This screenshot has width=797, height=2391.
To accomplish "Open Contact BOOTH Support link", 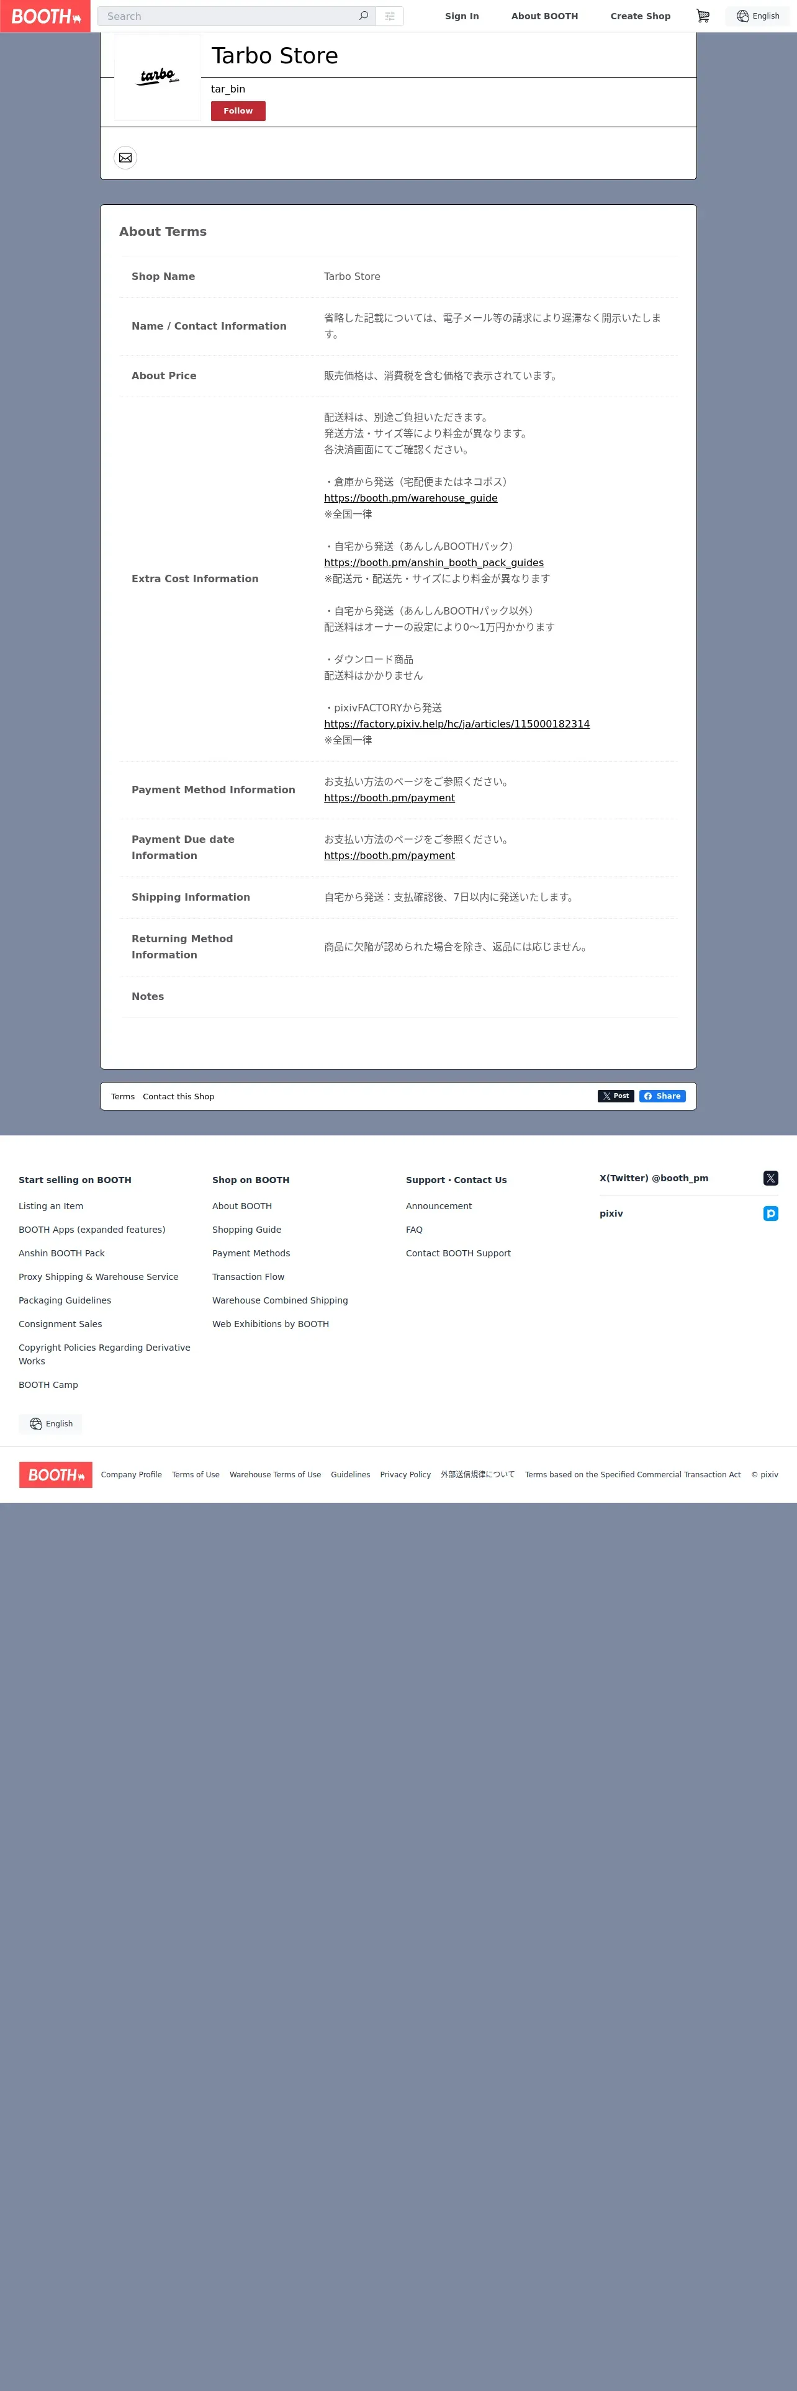I will [x=458, y=1253].
